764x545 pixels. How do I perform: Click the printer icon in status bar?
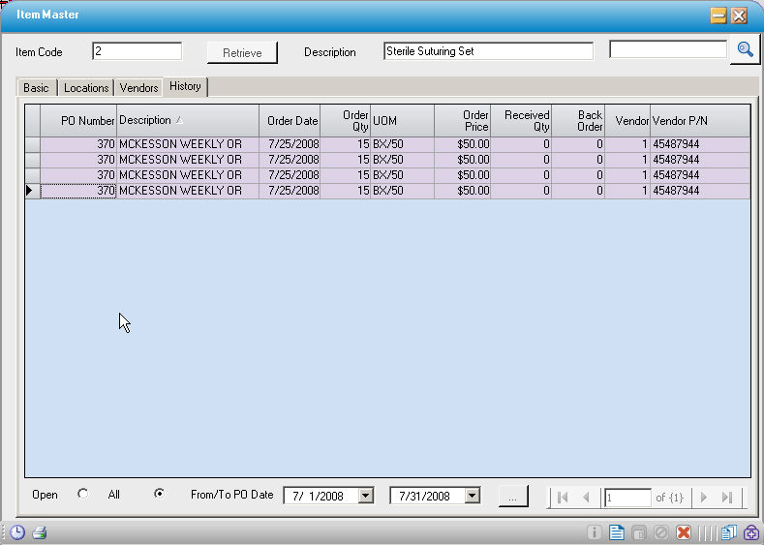coord(40,532)
